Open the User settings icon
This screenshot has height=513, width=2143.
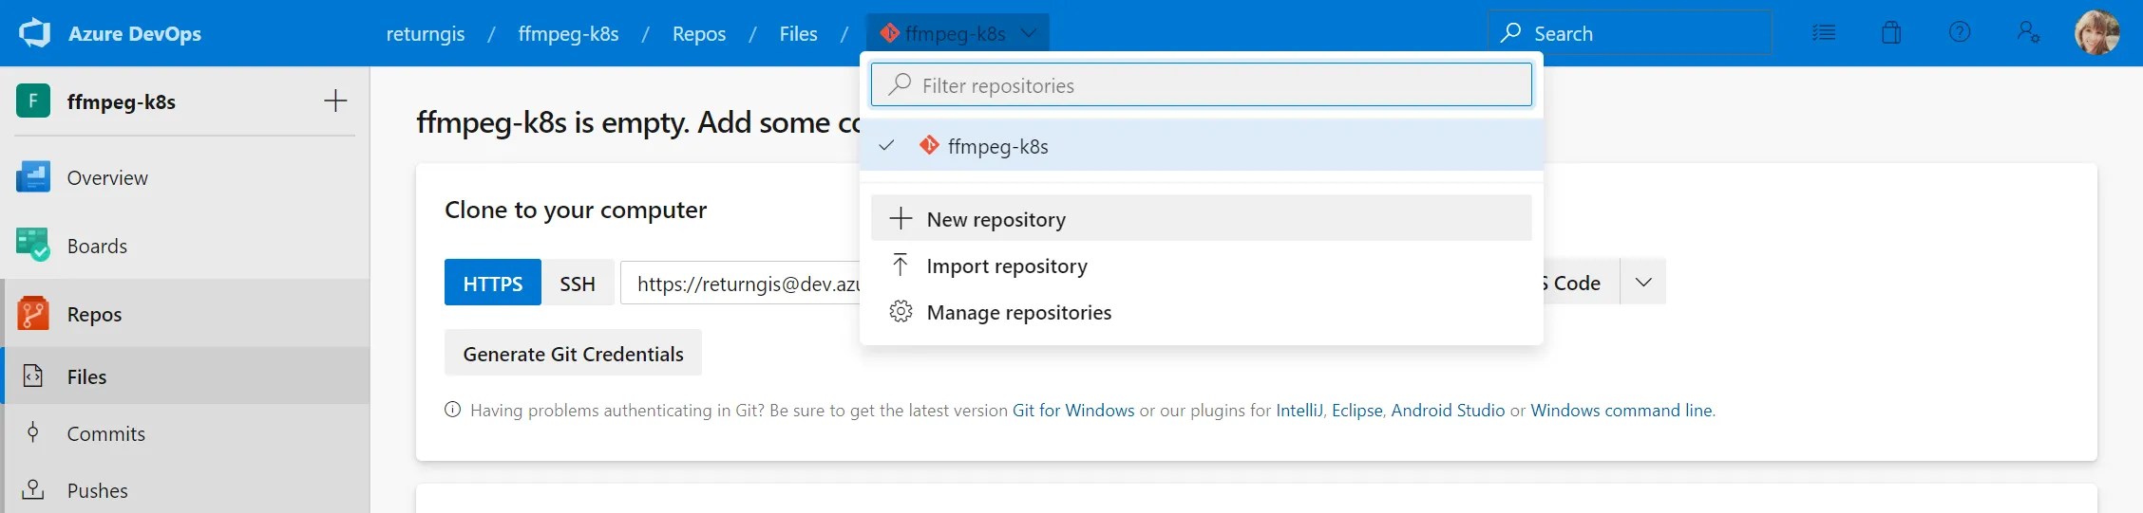coord(2028,33)
